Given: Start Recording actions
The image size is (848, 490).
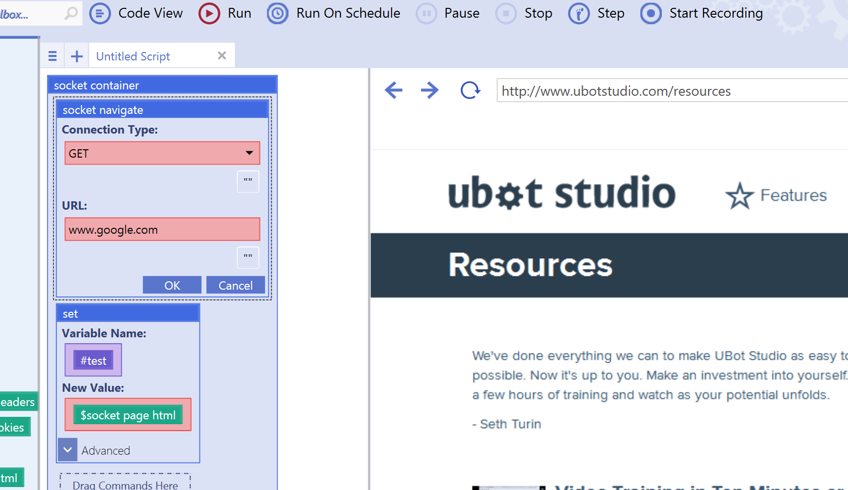Looking at the screenshot, I should point(702,13).
